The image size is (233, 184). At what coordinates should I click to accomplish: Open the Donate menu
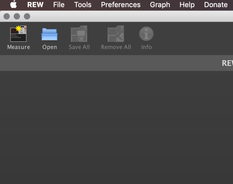(x=216, y=5)
